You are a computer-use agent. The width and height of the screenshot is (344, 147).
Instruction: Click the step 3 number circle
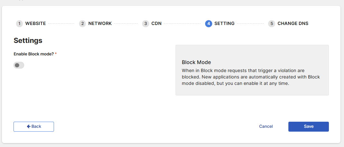click(145, 23)
